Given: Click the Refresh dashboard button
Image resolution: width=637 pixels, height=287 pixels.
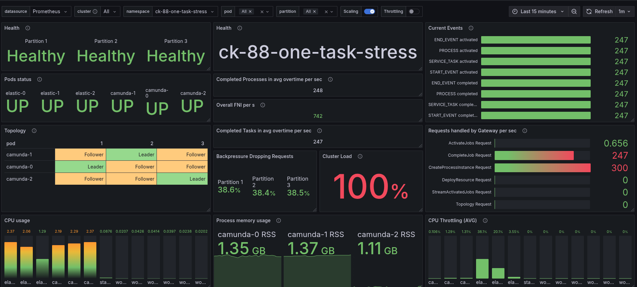Looking at the screenshot, I should pos(599,11).
